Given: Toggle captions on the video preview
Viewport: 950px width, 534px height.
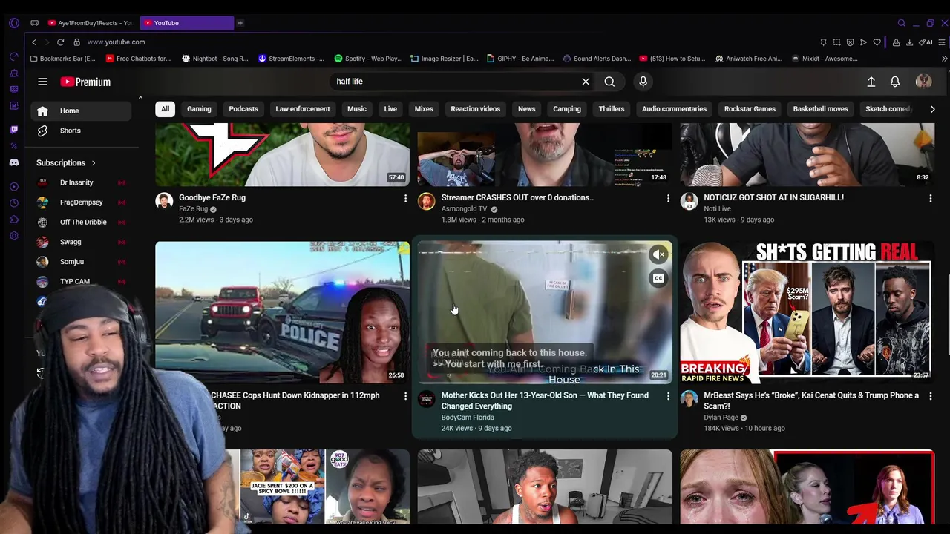Looking at the screenshot, I should tap(658, 278).
